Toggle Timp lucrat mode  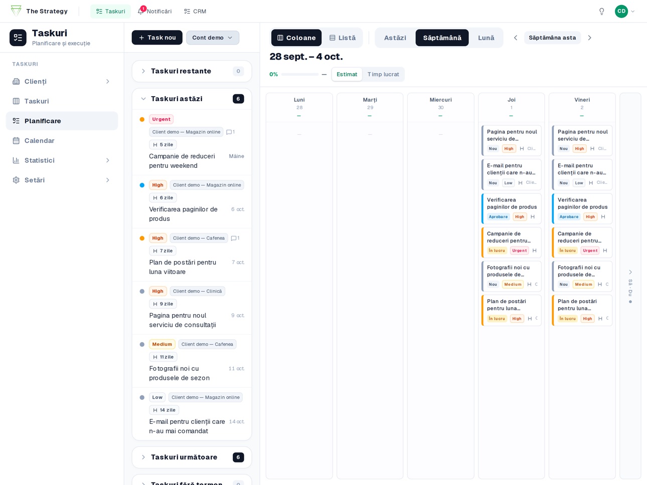point(383,75)
